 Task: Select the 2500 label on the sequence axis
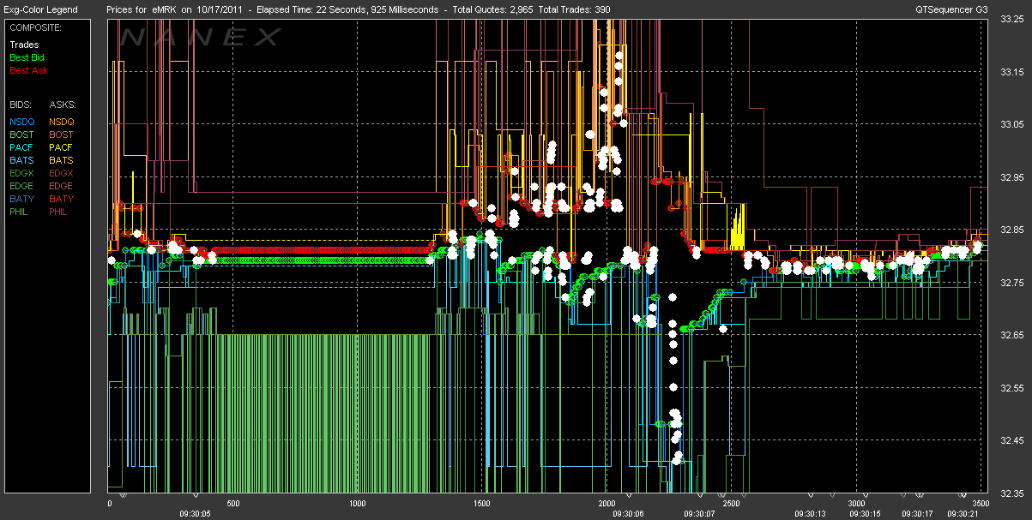pyautogui.click(x=730, y=503)
